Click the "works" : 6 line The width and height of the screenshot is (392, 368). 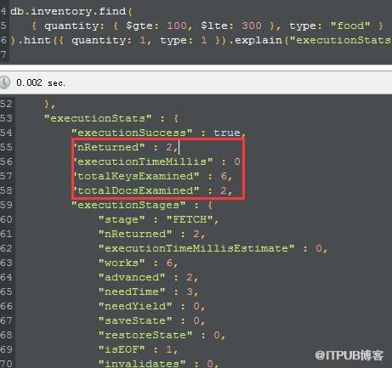tap(138, 263)
